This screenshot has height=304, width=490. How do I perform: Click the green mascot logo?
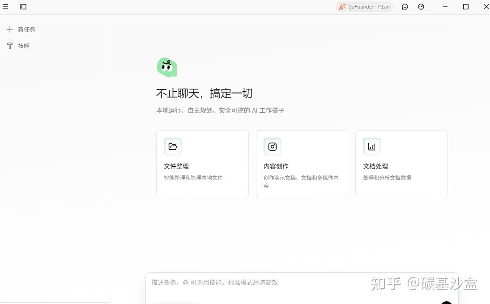coord(167,67)
